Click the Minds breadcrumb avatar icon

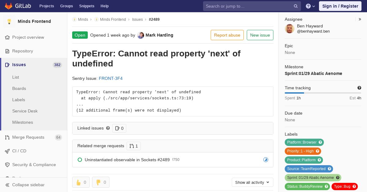tap(74, 20)
